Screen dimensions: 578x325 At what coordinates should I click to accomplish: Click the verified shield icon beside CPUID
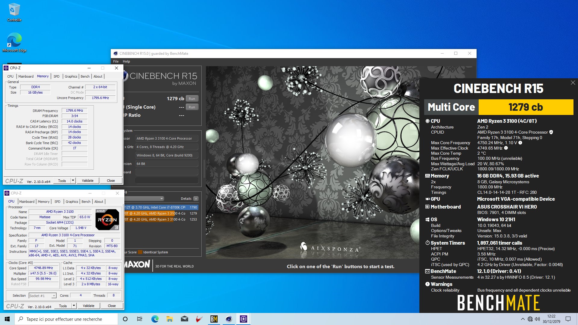point(551,132)
